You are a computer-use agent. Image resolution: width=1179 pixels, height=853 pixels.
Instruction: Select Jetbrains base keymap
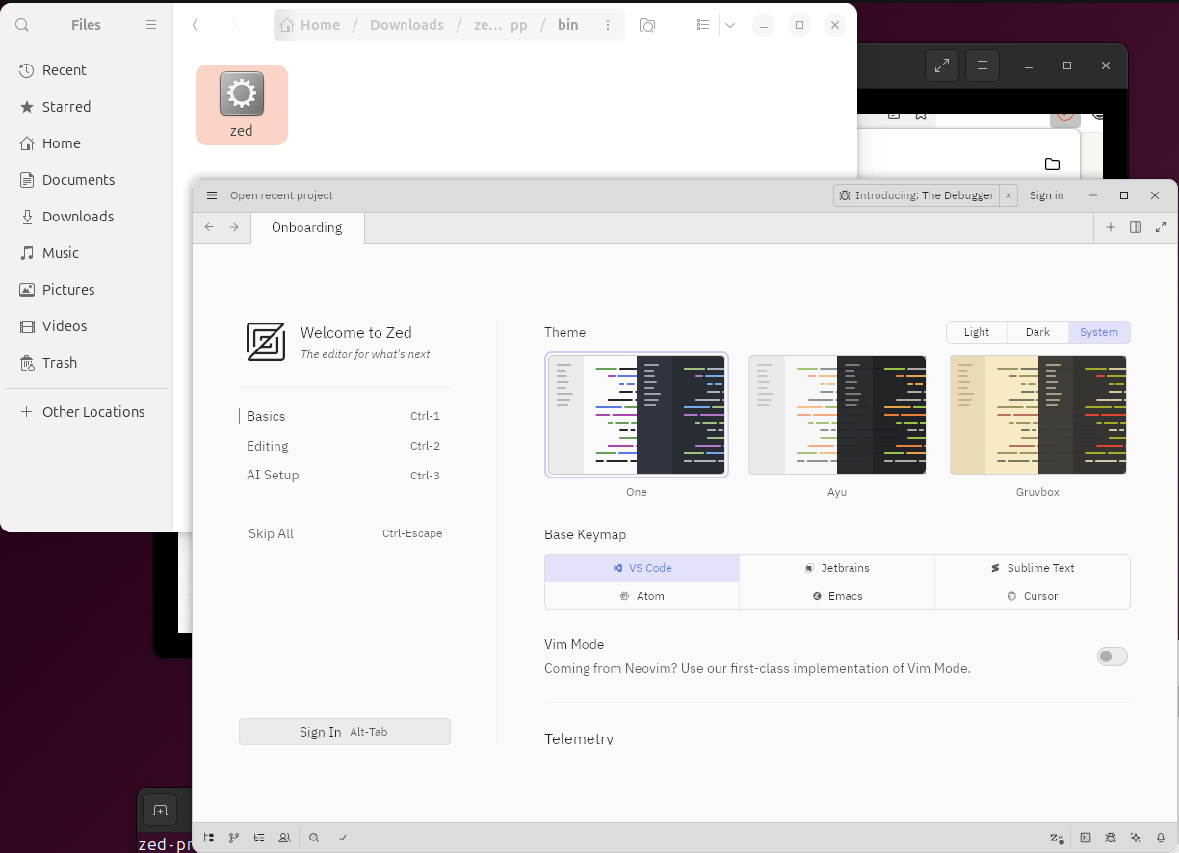tap(837, 568)
